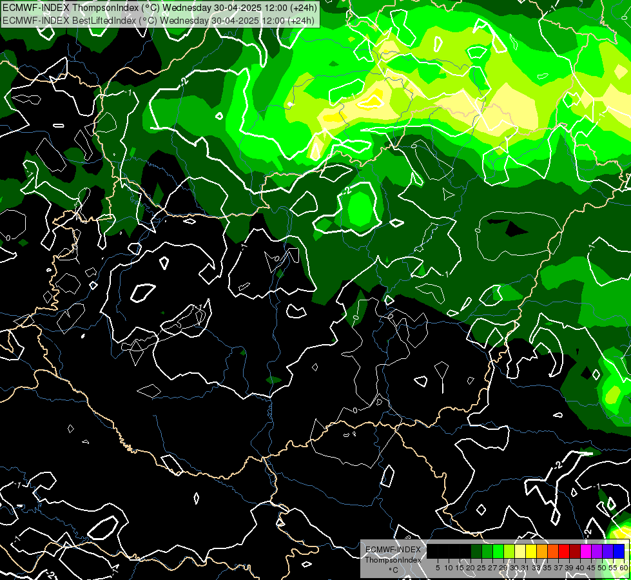Click the medium green 25–27 legend swatch
631x580 pixels.
[x=487, y=551]
